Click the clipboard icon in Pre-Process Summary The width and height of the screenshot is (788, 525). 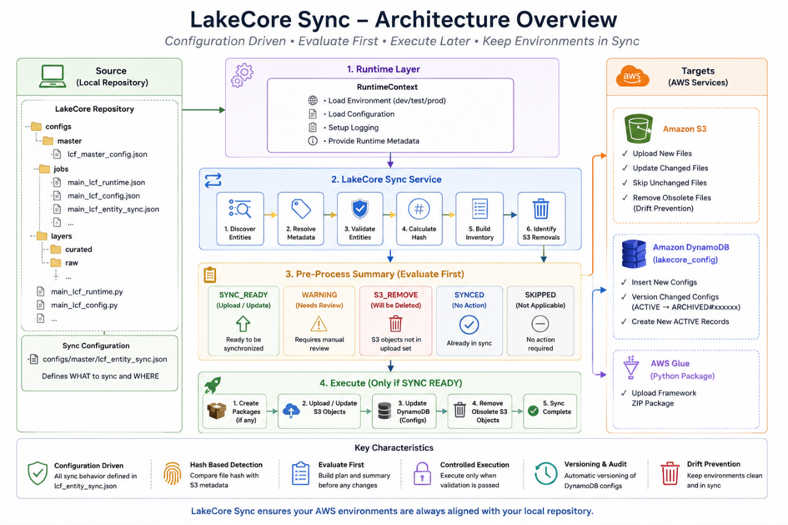(210, 275)
